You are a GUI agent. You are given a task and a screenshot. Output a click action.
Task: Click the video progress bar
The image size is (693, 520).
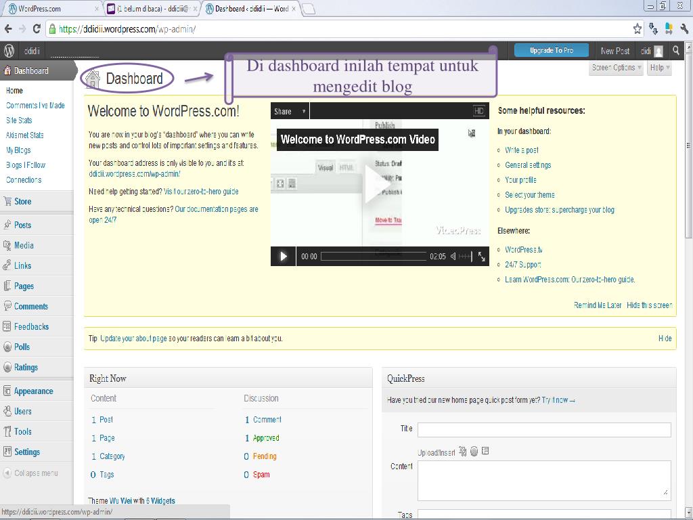(x=374, y=257)
